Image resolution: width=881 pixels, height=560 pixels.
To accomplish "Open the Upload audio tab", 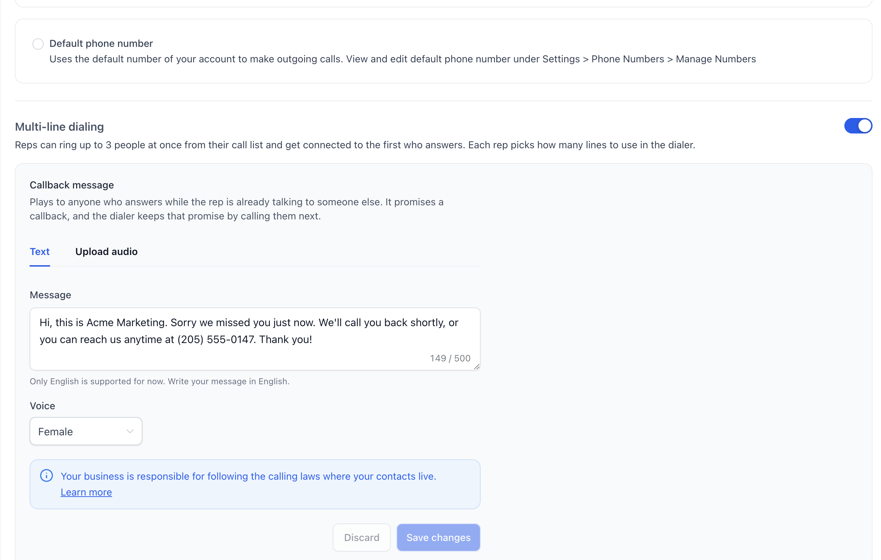I will point(106,252).
